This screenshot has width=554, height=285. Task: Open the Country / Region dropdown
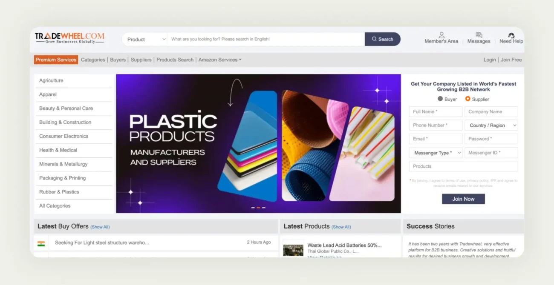[491, 125]
